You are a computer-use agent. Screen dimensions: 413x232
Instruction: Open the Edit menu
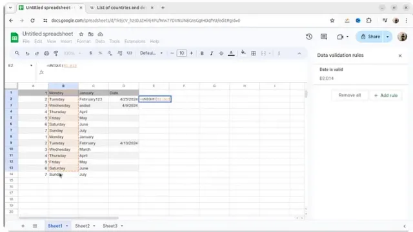coord(38,41)
